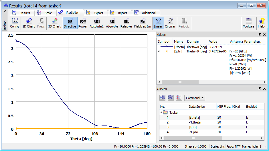Screen dimensions: 269x151
Task: Click the Tasker folder icon
Action: (x=165, y=112)
